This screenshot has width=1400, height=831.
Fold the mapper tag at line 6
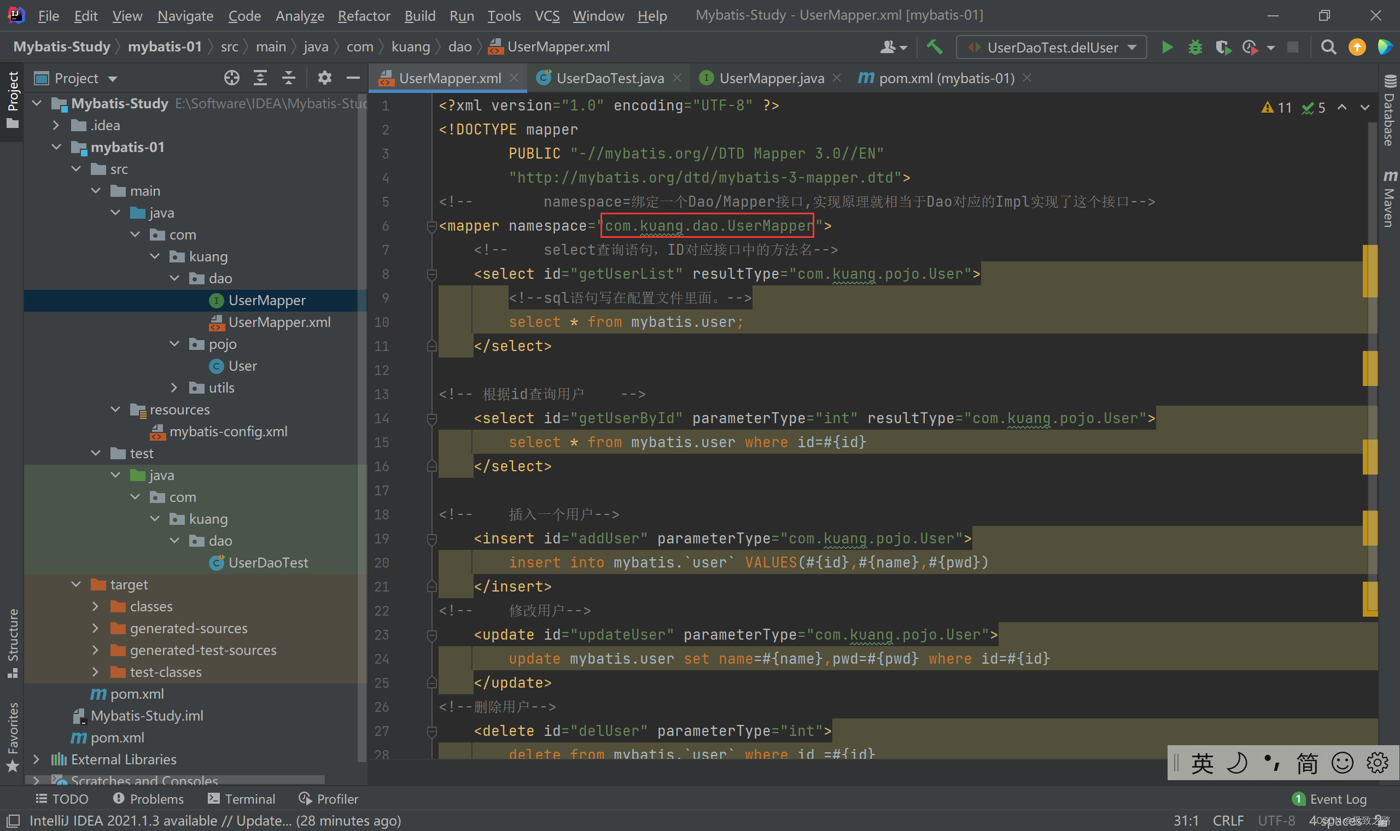pyautogui.click(x=431, y=226)
